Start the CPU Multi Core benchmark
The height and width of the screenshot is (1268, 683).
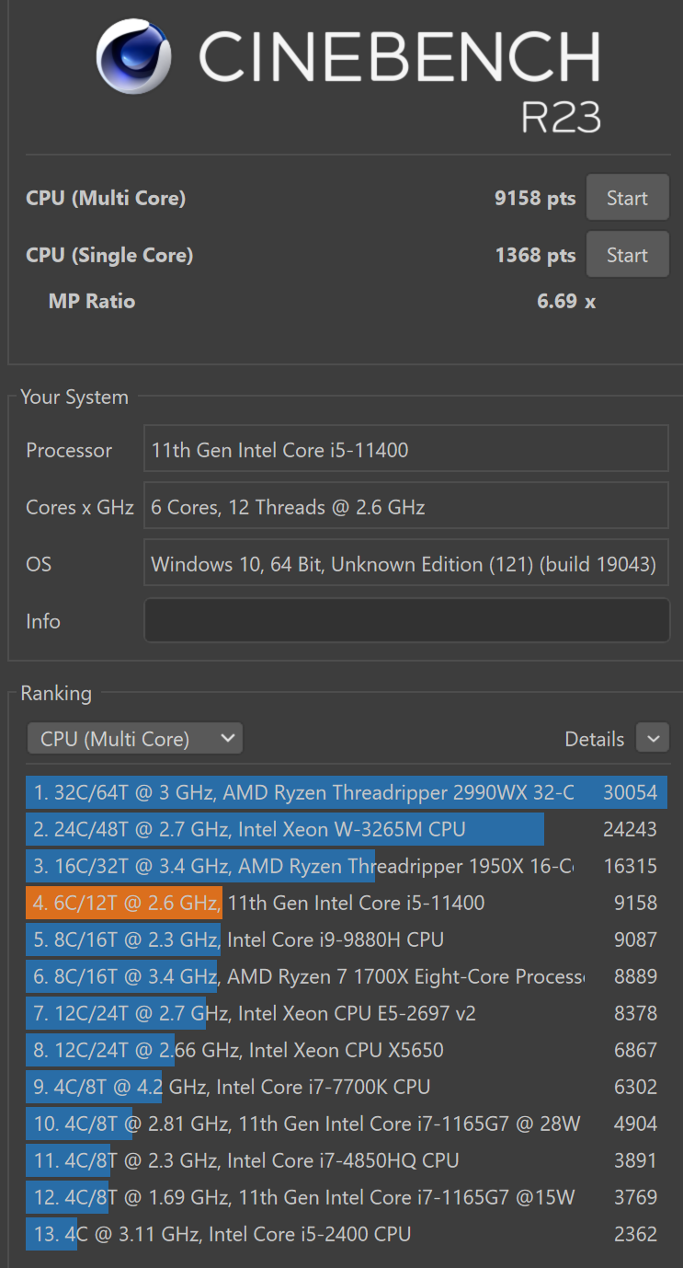(627, 198)
